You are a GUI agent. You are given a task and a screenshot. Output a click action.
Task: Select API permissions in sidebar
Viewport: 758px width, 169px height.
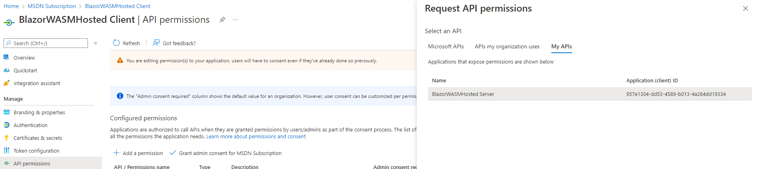32,163
